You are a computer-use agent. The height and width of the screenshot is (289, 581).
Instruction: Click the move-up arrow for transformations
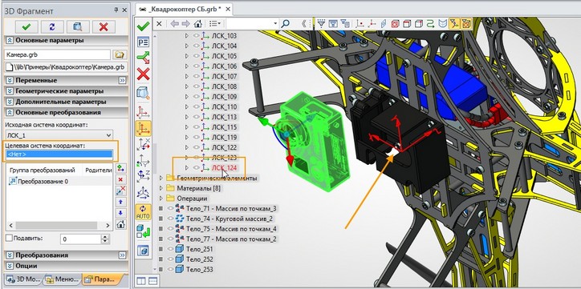[x=121, y=203]
